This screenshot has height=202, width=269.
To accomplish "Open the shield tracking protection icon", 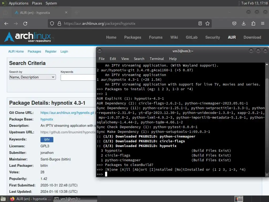I will (x=52, y=23).
